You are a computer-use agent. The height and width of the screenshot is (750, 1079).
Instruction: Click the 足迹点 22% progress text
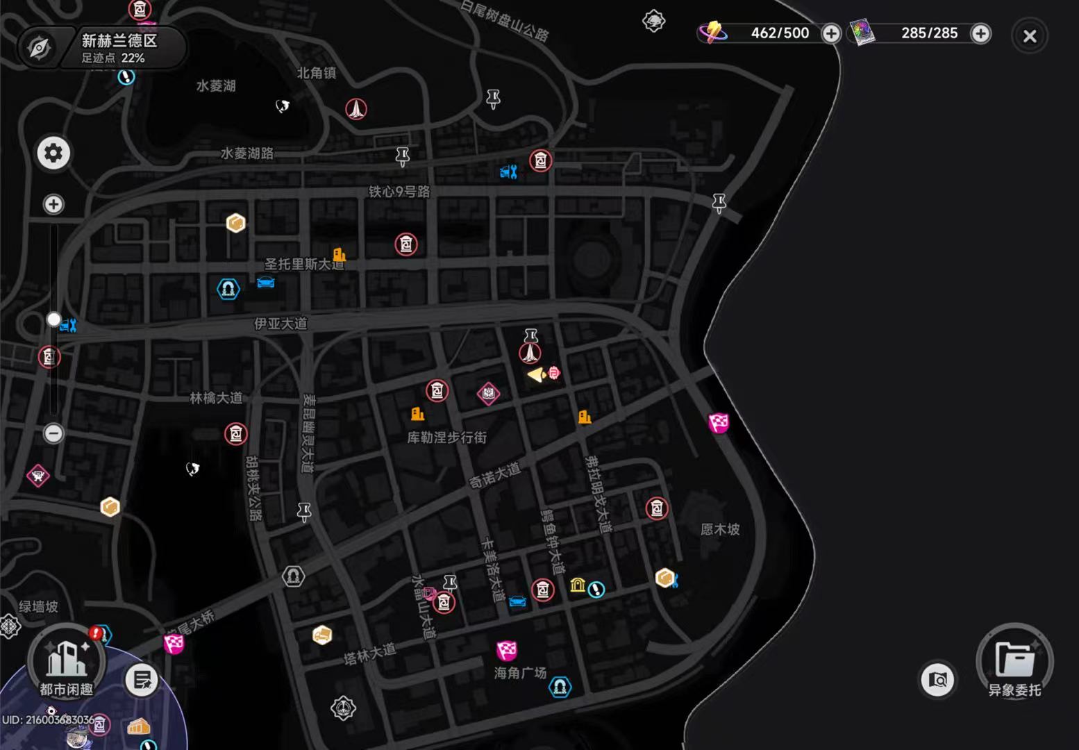click(113, 58)
